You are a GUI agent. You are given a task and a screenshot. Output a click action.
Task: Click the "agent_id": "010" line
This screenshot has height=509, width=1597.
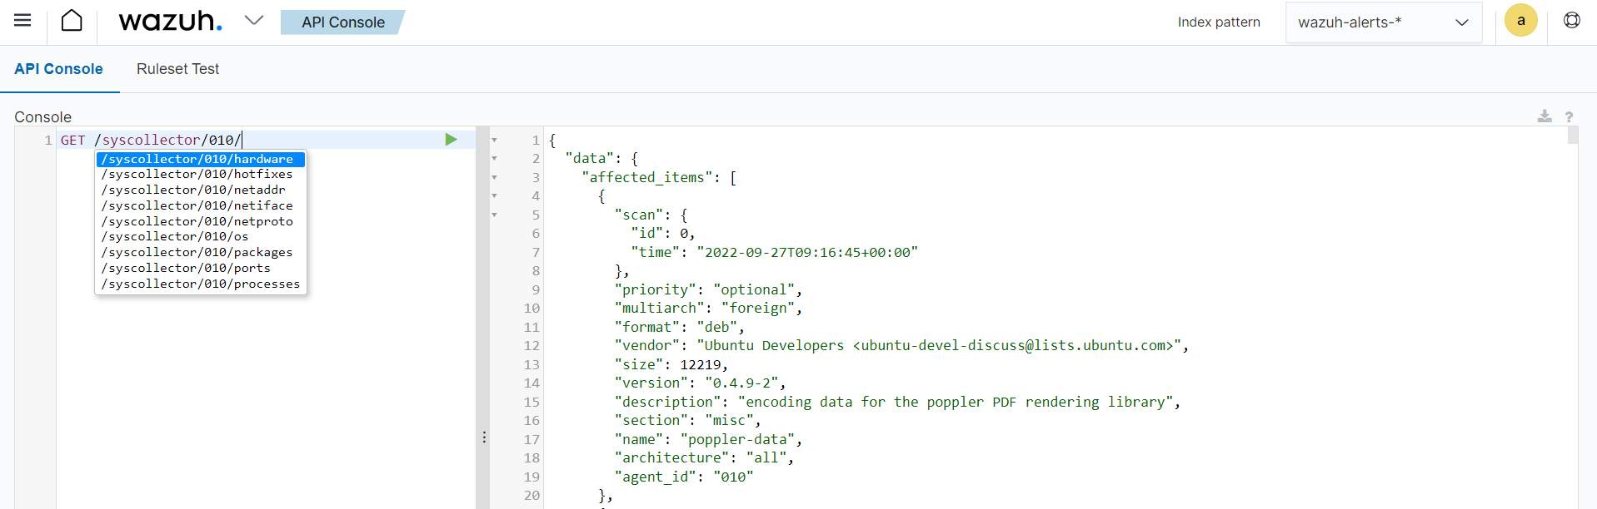point(684,477)
